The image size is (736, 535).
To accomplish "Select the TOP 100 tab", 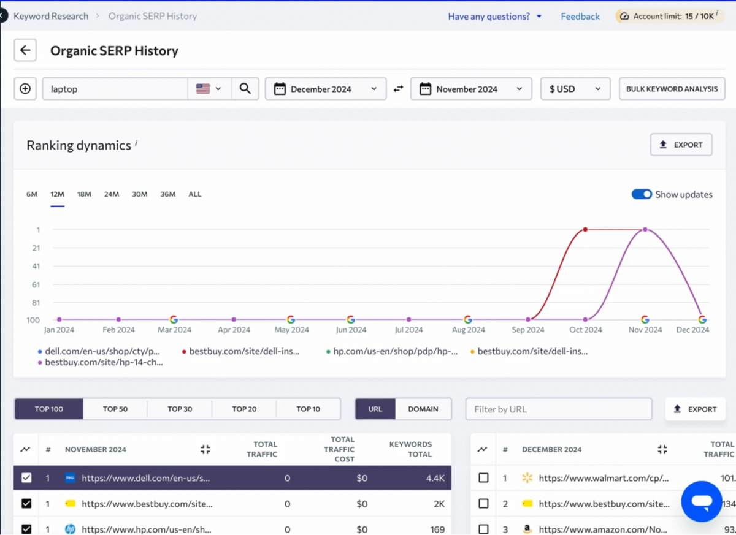I will pos(49,409).
